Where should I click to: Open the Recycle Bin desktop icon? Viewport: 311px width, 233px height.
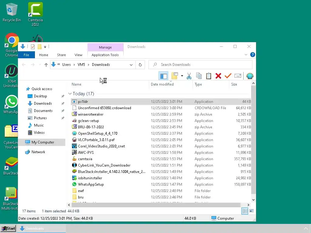click(12, 12)
